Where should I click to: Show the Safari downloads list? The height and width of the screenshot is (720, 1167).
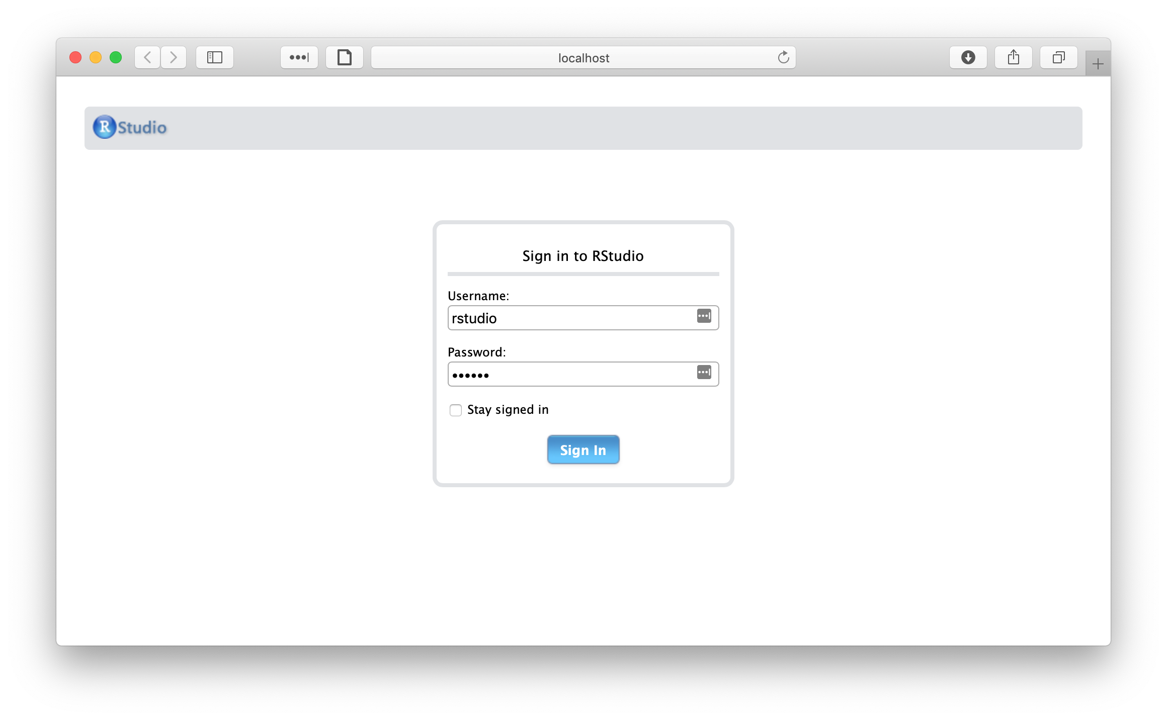[968, 57]
